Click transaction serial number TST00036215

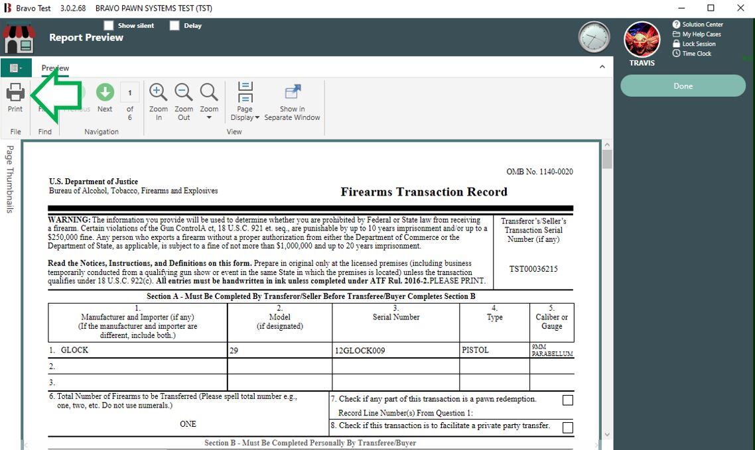point(533,269)
